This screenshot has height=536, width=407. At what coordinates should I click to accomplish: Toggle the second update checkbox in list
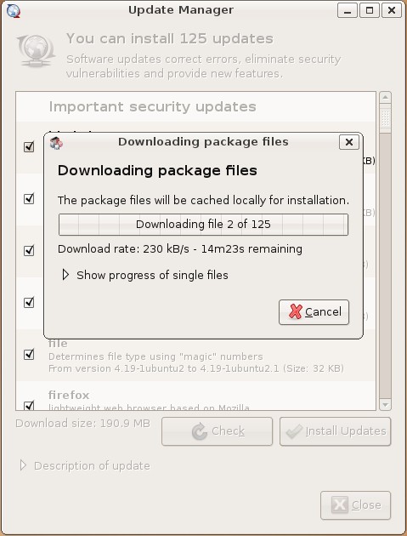pyautogui.click(x=29, y=198)
